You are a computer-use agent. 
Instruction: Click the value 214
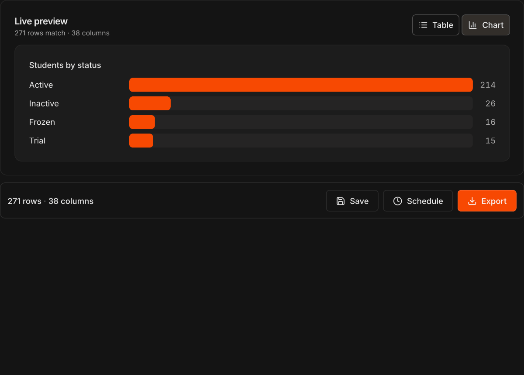[488, 85]
